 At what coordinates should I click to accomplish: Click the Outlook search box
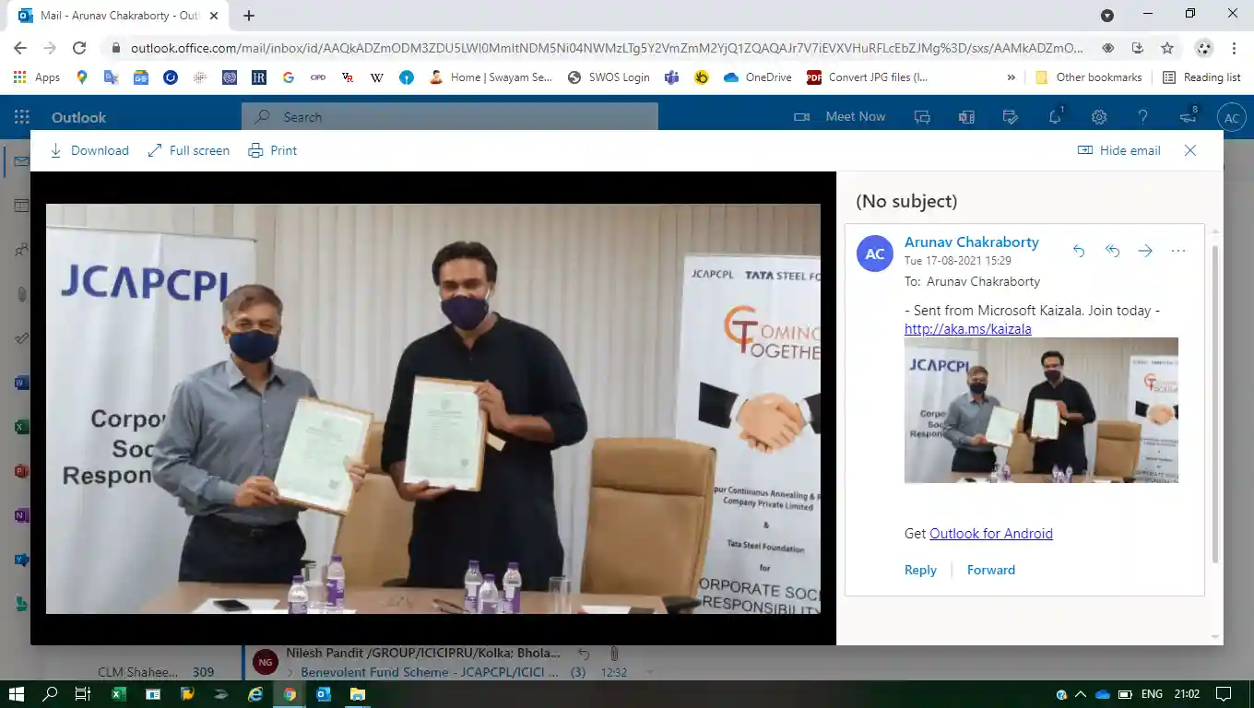coord(450,117)
